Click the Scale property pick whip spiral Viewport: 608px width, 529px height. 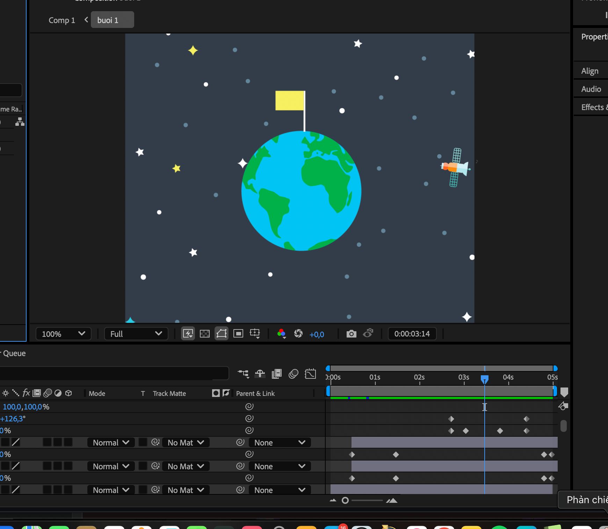pyautogui.click(x=249, y=407)
